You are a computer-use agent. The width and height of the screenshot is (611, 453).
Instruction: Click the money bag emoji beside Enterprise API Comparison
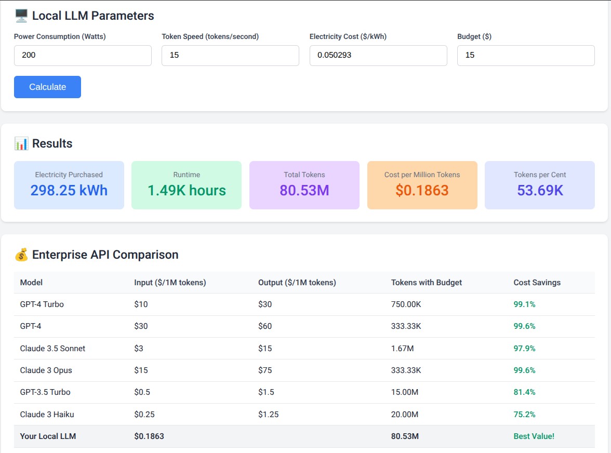21,255
